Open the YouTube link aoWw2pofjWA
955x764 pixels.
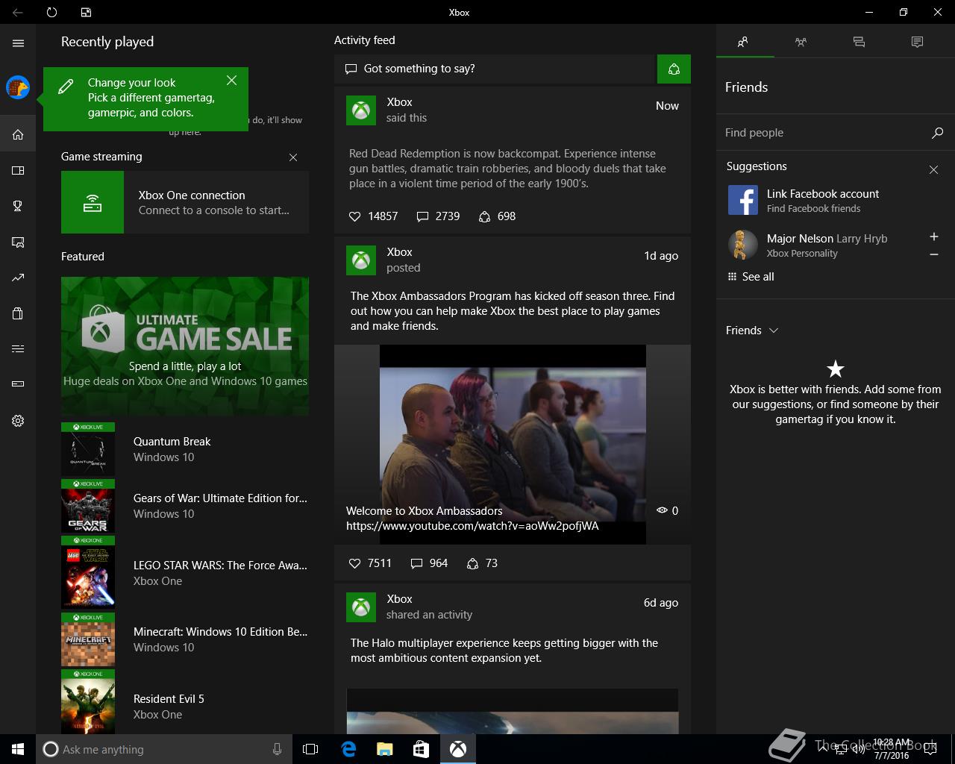(472, 526)
